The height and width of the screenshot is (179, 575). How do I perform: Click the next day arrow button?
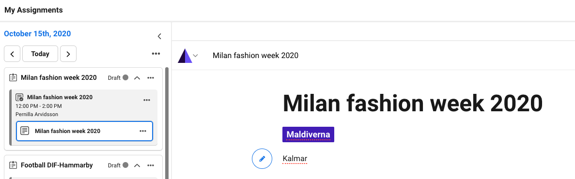point(68,54)
